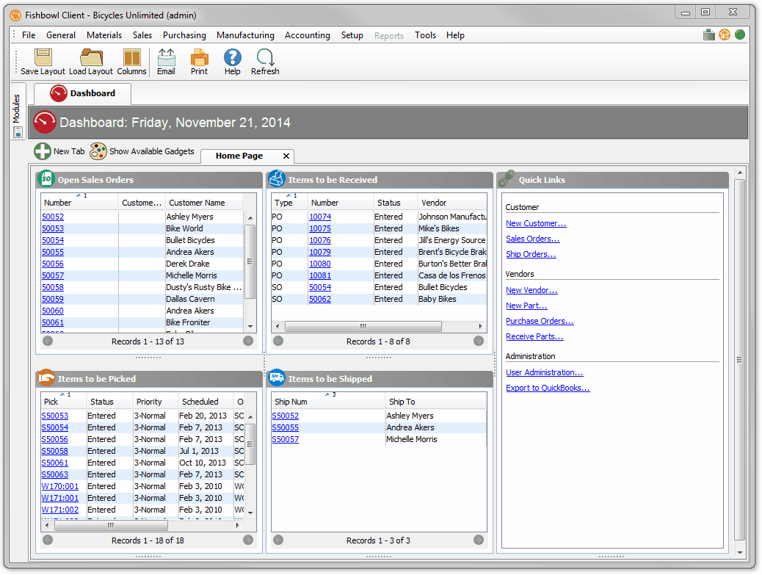Go to previous records page in Open Sales Orders
The image size is (762, 575).
click(x=48, y=341)
